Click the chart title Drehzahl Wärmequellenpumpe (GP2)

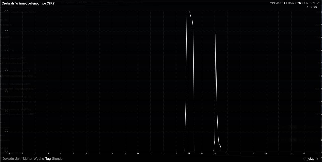point(28,3)
